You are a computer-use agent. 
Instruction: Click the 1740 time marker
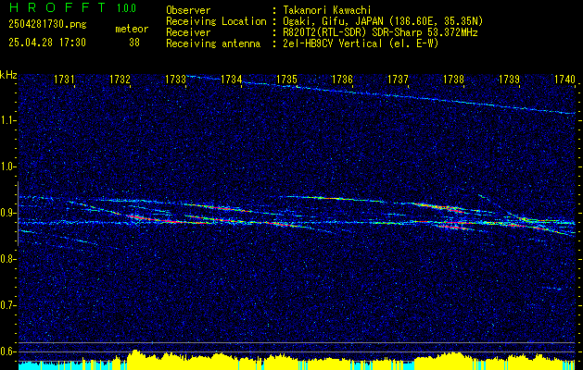coord(564,80)
